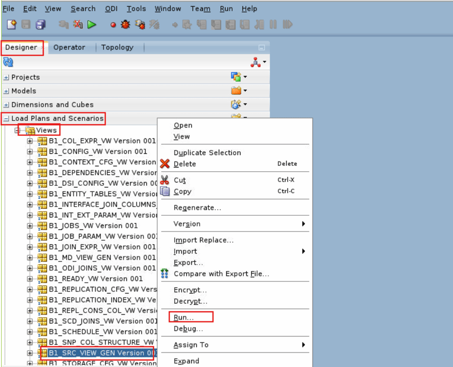This screenshot has width=453, height=367.
Task: Open the Run menu in the menu bar
Action: pos(226,9)
